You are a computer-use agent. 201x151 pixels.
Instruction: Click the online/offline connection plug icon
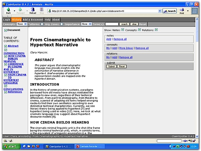tap(185, 141)
